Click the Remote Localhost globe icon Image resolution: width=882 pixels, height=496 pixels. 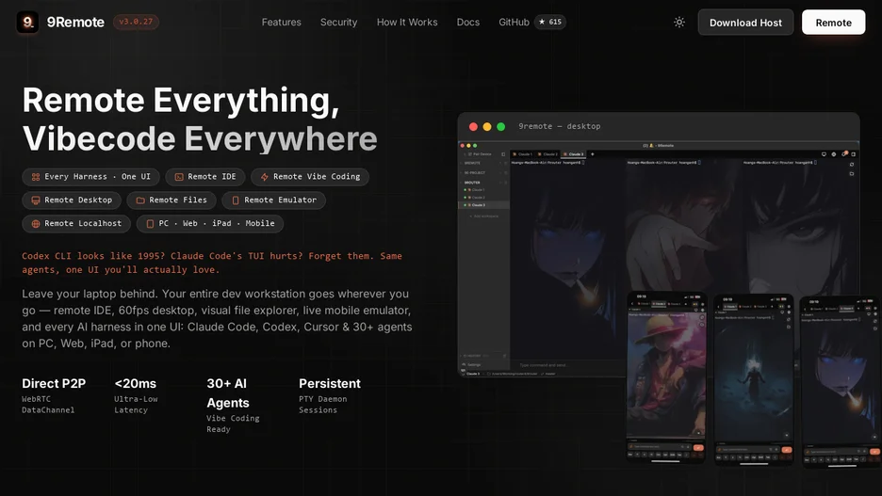(36, 224)
